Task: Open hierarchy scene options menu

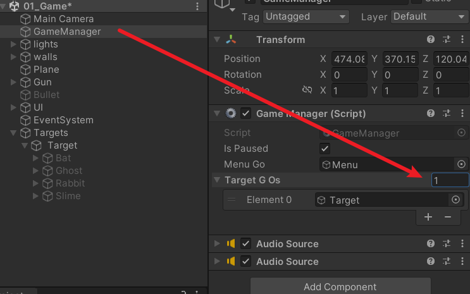Action: (197, 6)
